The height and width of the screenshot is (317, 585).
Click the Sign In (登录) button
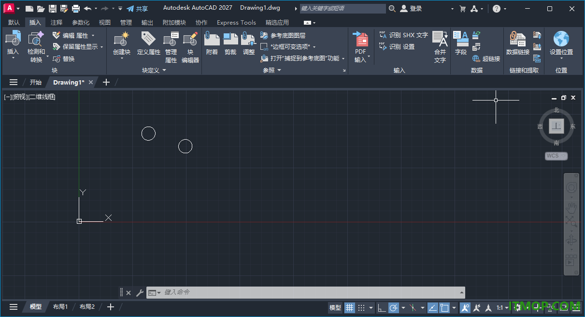tap(411, 9)
